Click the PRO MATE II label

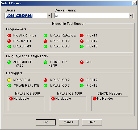pyautogui.click(x=22, y=41)
